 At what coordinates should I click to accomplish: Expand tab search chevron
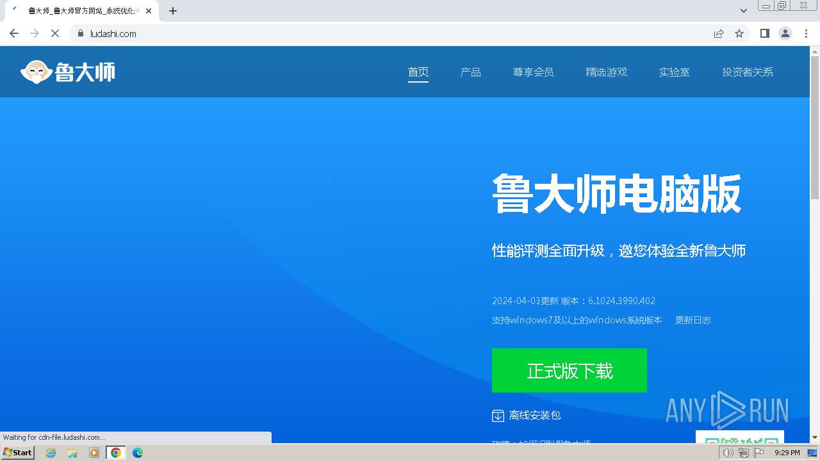click(744, 11)
